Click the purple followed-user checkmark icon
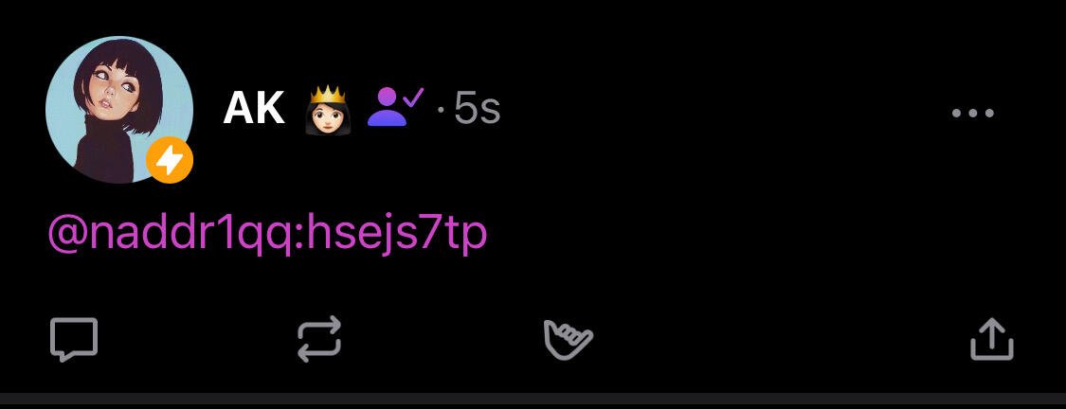Image resolution: width=1066 pixels, height=409 pixels. tap(395, 107)
